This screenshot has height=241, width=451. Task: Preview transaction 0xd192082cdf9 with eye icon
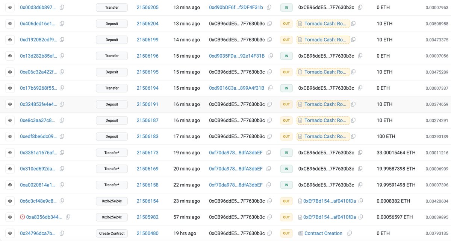10,40
